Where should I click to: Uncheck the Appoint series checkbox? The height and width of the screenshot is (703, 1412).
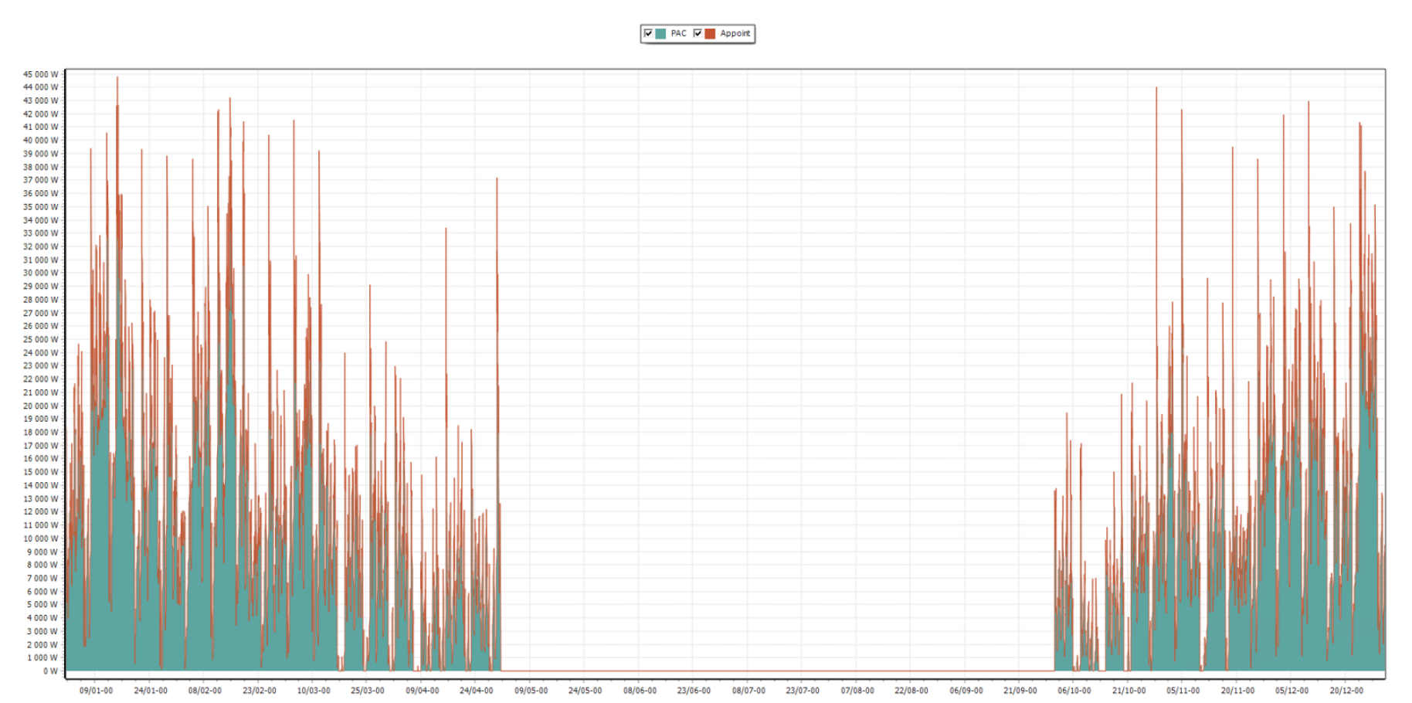point(698,33)
